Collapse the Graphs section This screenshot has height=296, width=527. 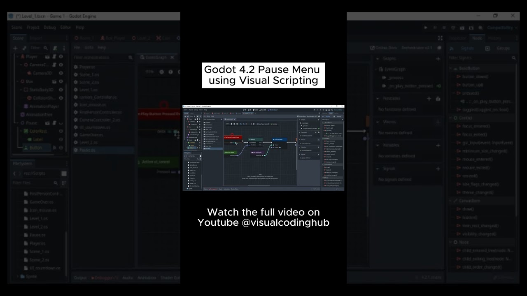coord(378,59)
